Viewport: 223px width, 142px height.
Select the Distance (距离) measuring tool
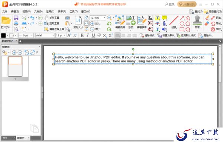coord(216,18)
